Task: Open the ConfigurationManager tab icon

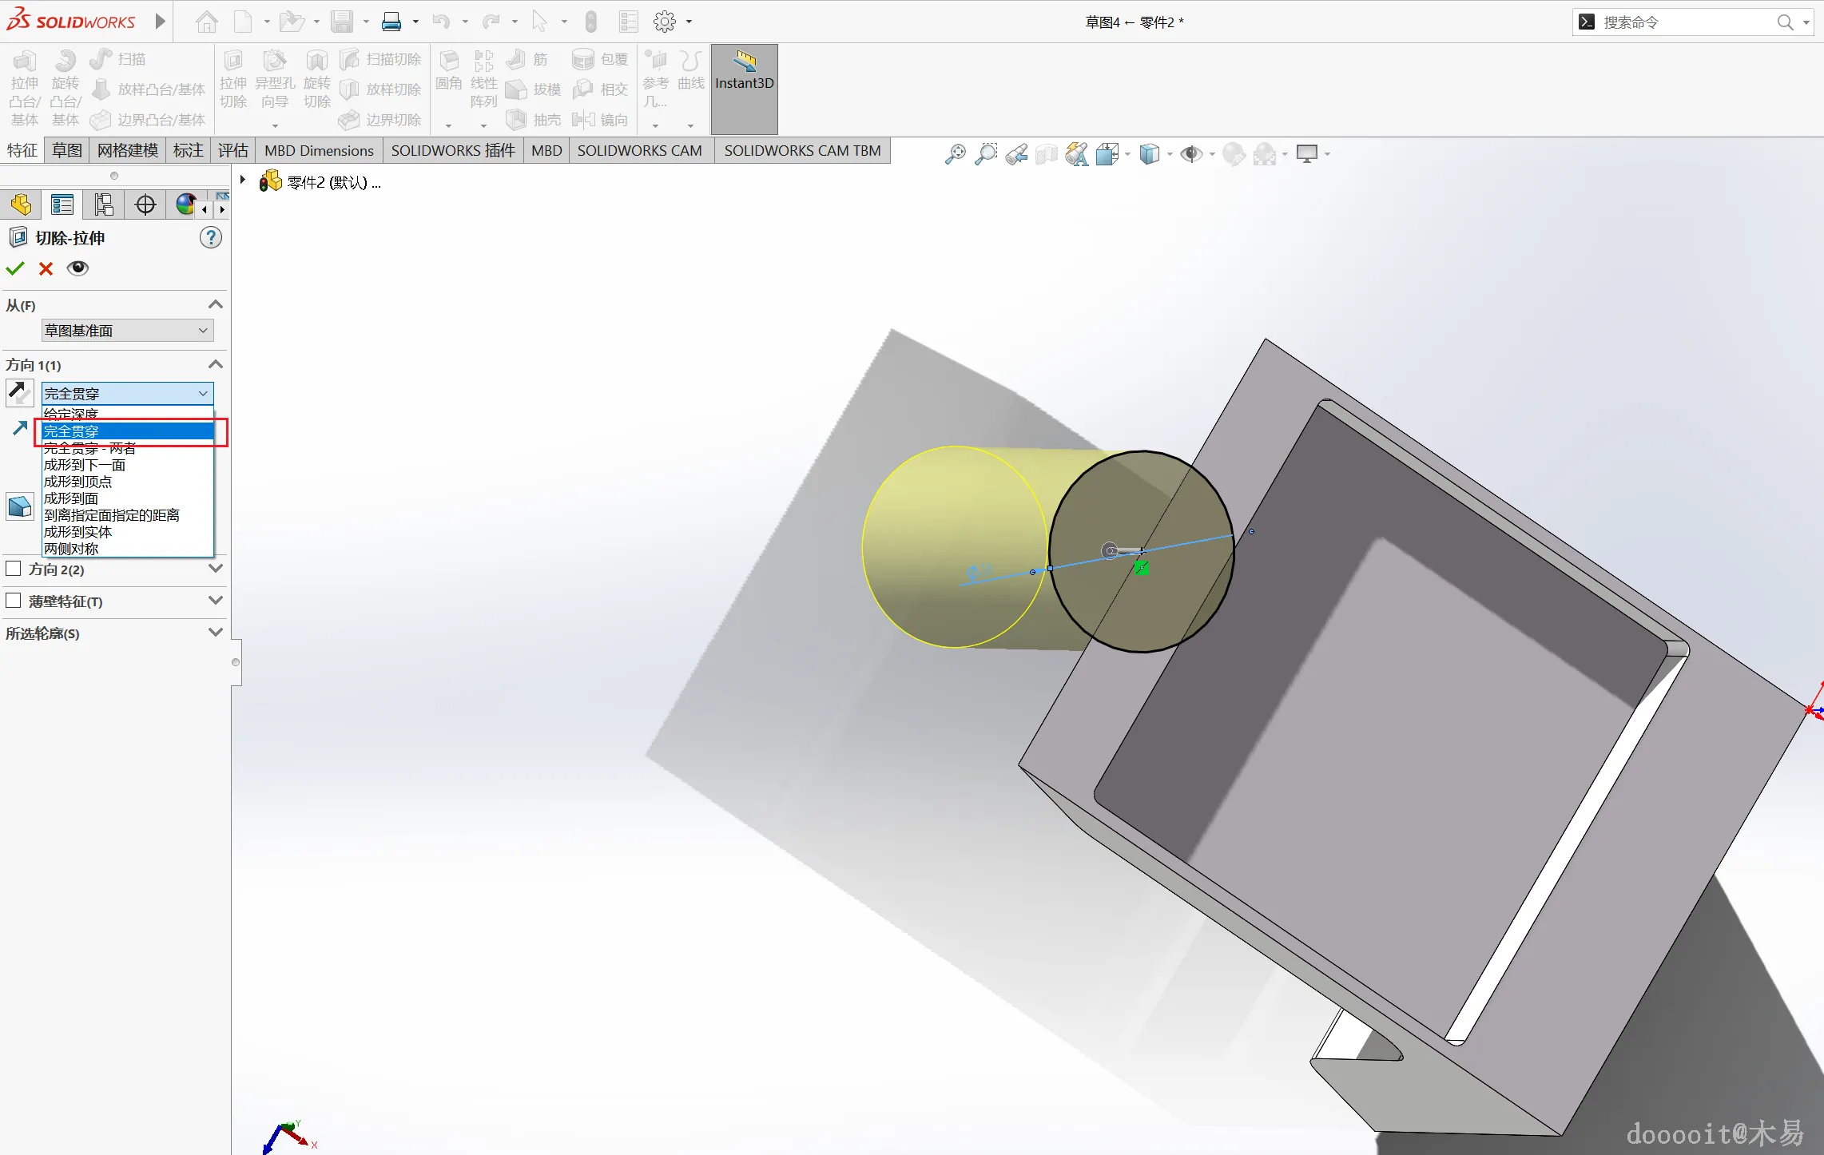Action: (x=104, y=204)
